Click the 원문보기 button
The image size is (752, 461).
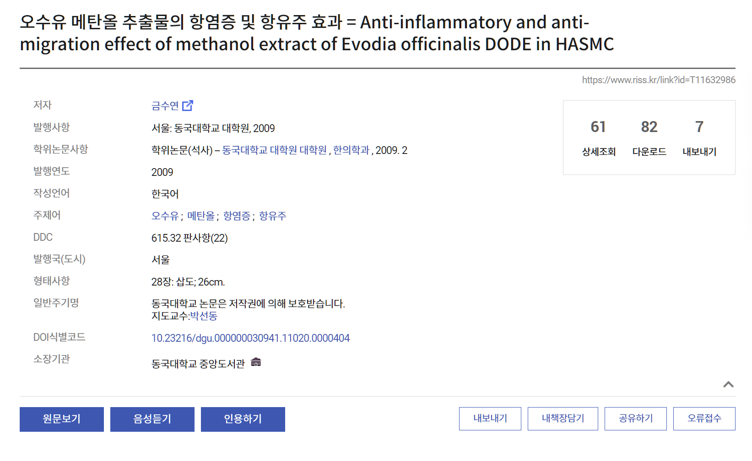click(x=62, y=419)
